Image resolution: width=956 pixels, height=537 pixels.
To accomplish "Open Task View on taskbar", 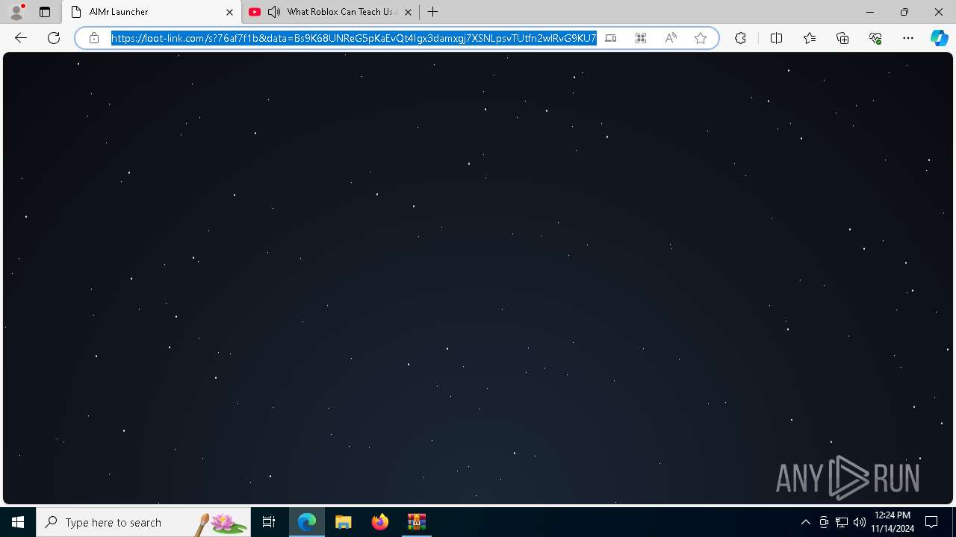I will coord(269,522).
